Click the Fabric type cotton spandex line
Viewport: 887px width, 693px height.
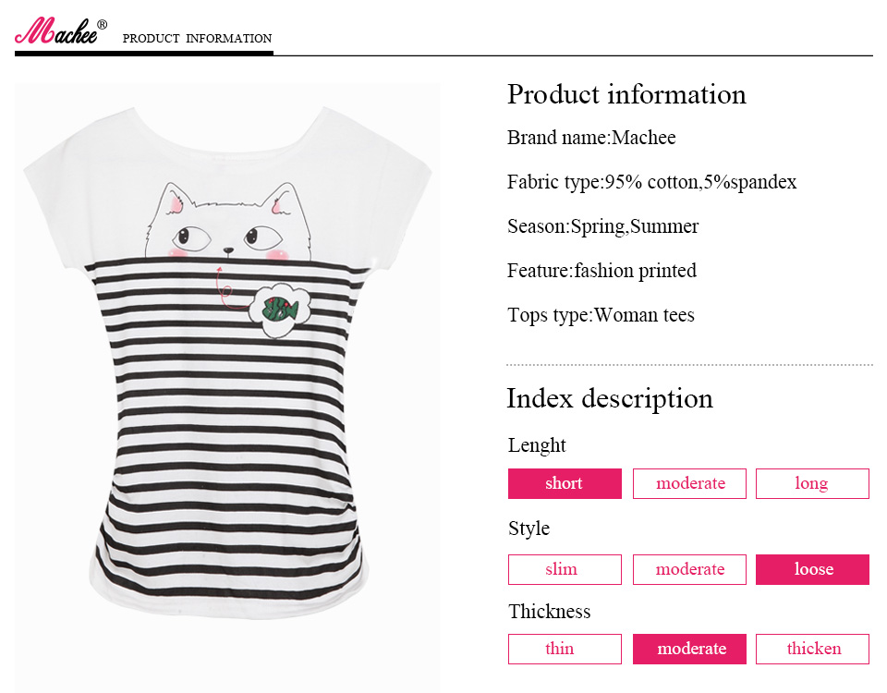pos(651,182)
